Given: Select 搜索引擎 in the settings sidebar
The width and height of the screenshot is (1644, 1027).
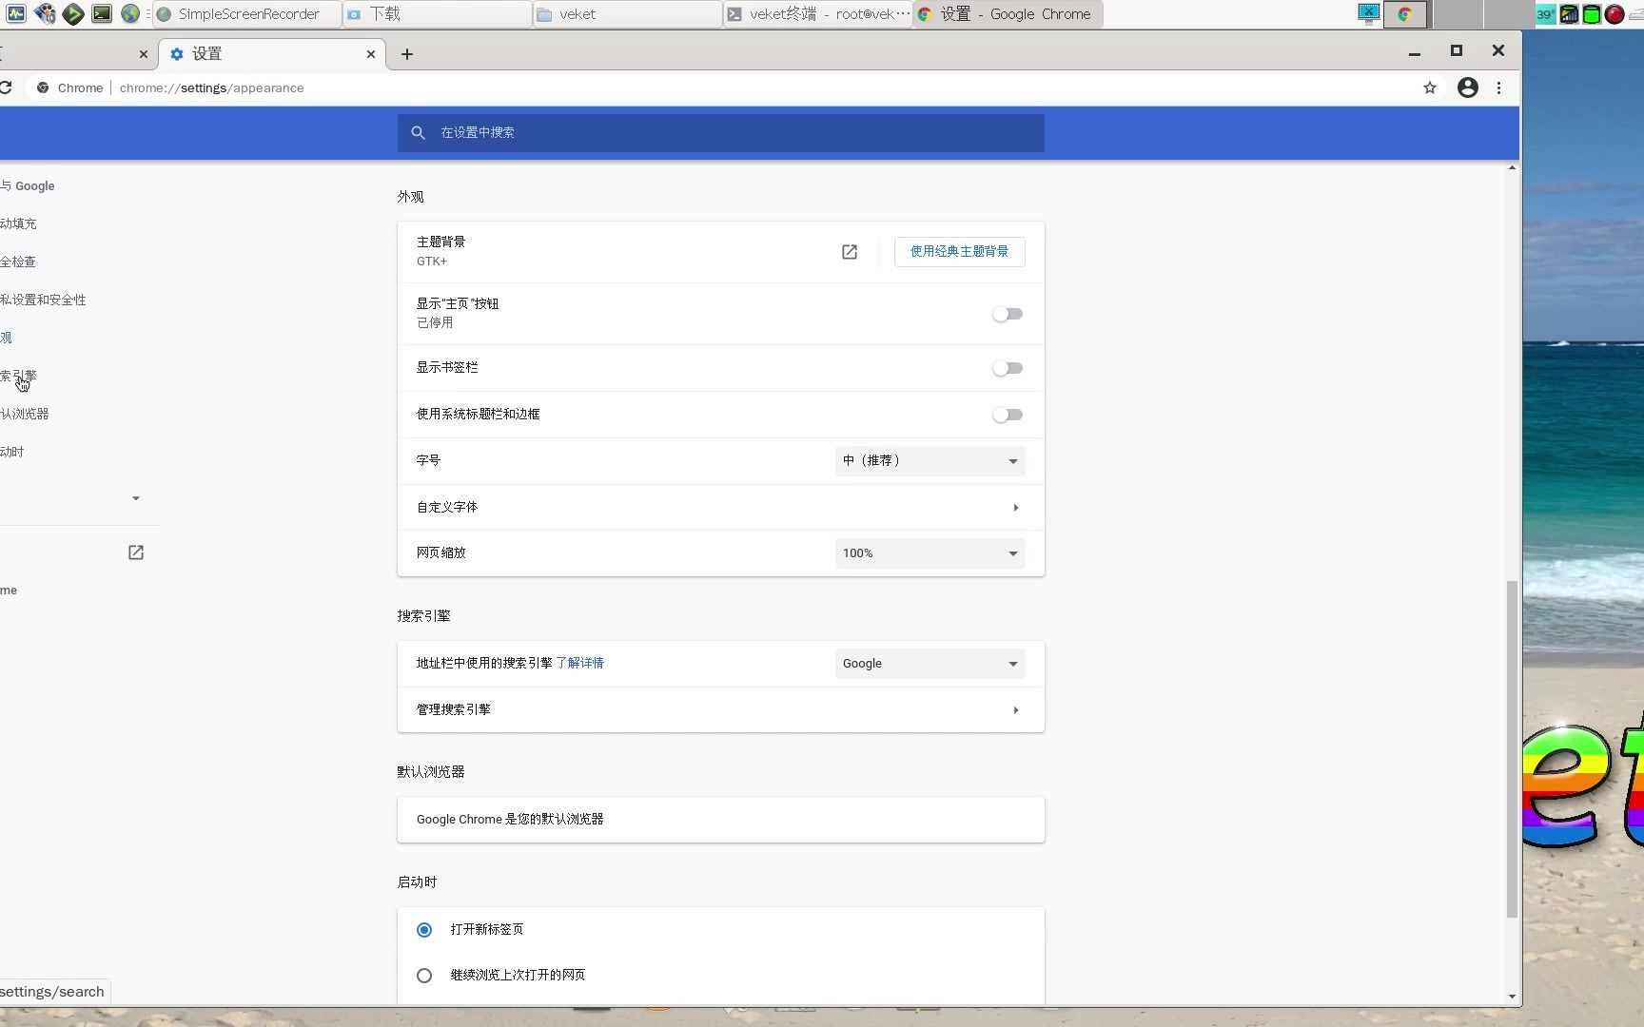Looking at the screenshot, I should point(21,375).
